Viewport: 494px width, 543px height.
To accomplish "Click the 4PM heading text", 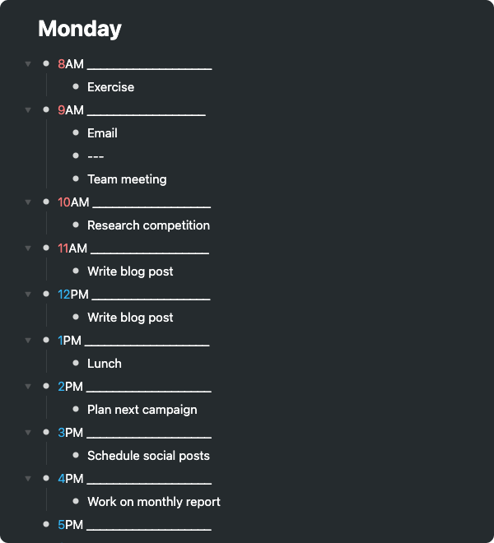I will [71, 479].
